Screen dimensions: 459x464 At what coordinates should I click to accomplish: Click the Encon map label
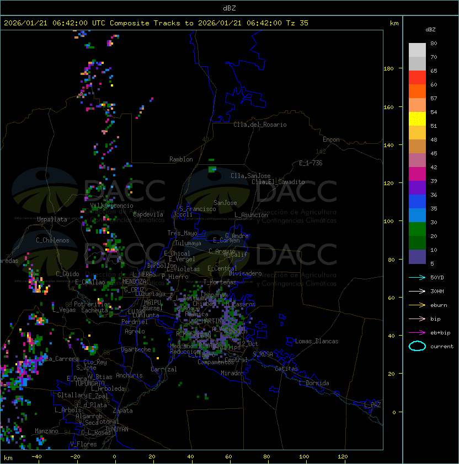331,139
